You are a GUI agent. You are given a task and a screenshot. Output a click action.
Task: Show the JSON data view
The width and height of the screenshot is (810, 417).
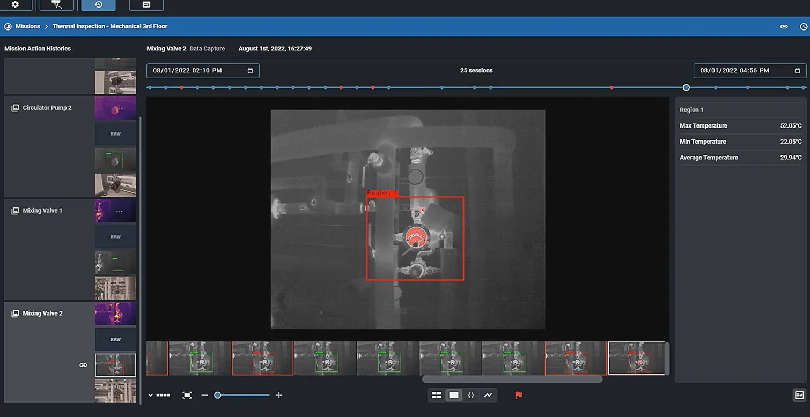(x=471, y=396)
